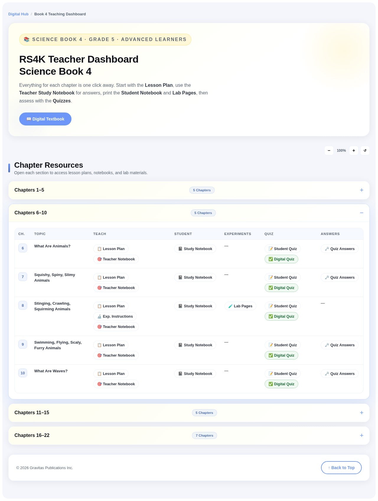
Task: Click the "Chapter Resources" heading
Action: (x=48, y=165)
